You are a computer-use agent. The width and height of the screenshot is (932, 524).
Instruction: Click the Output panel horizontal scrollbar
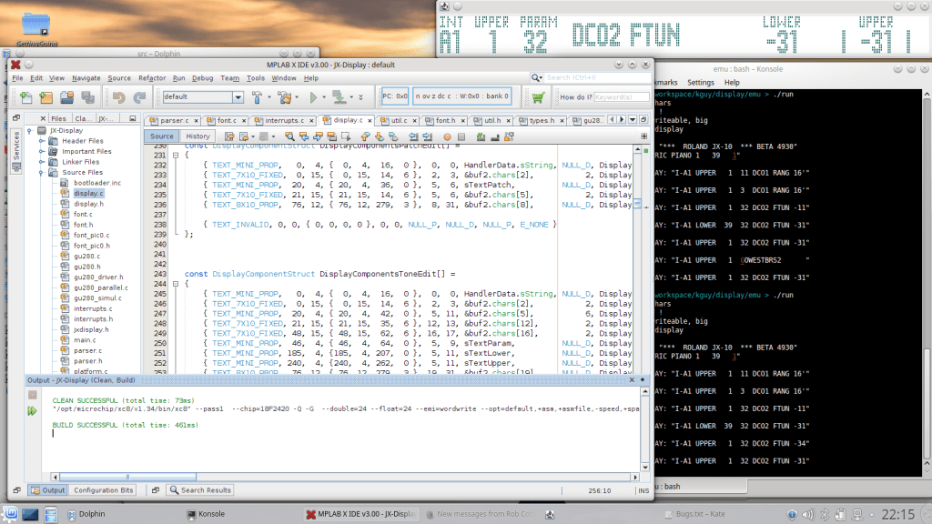point(344,477)
